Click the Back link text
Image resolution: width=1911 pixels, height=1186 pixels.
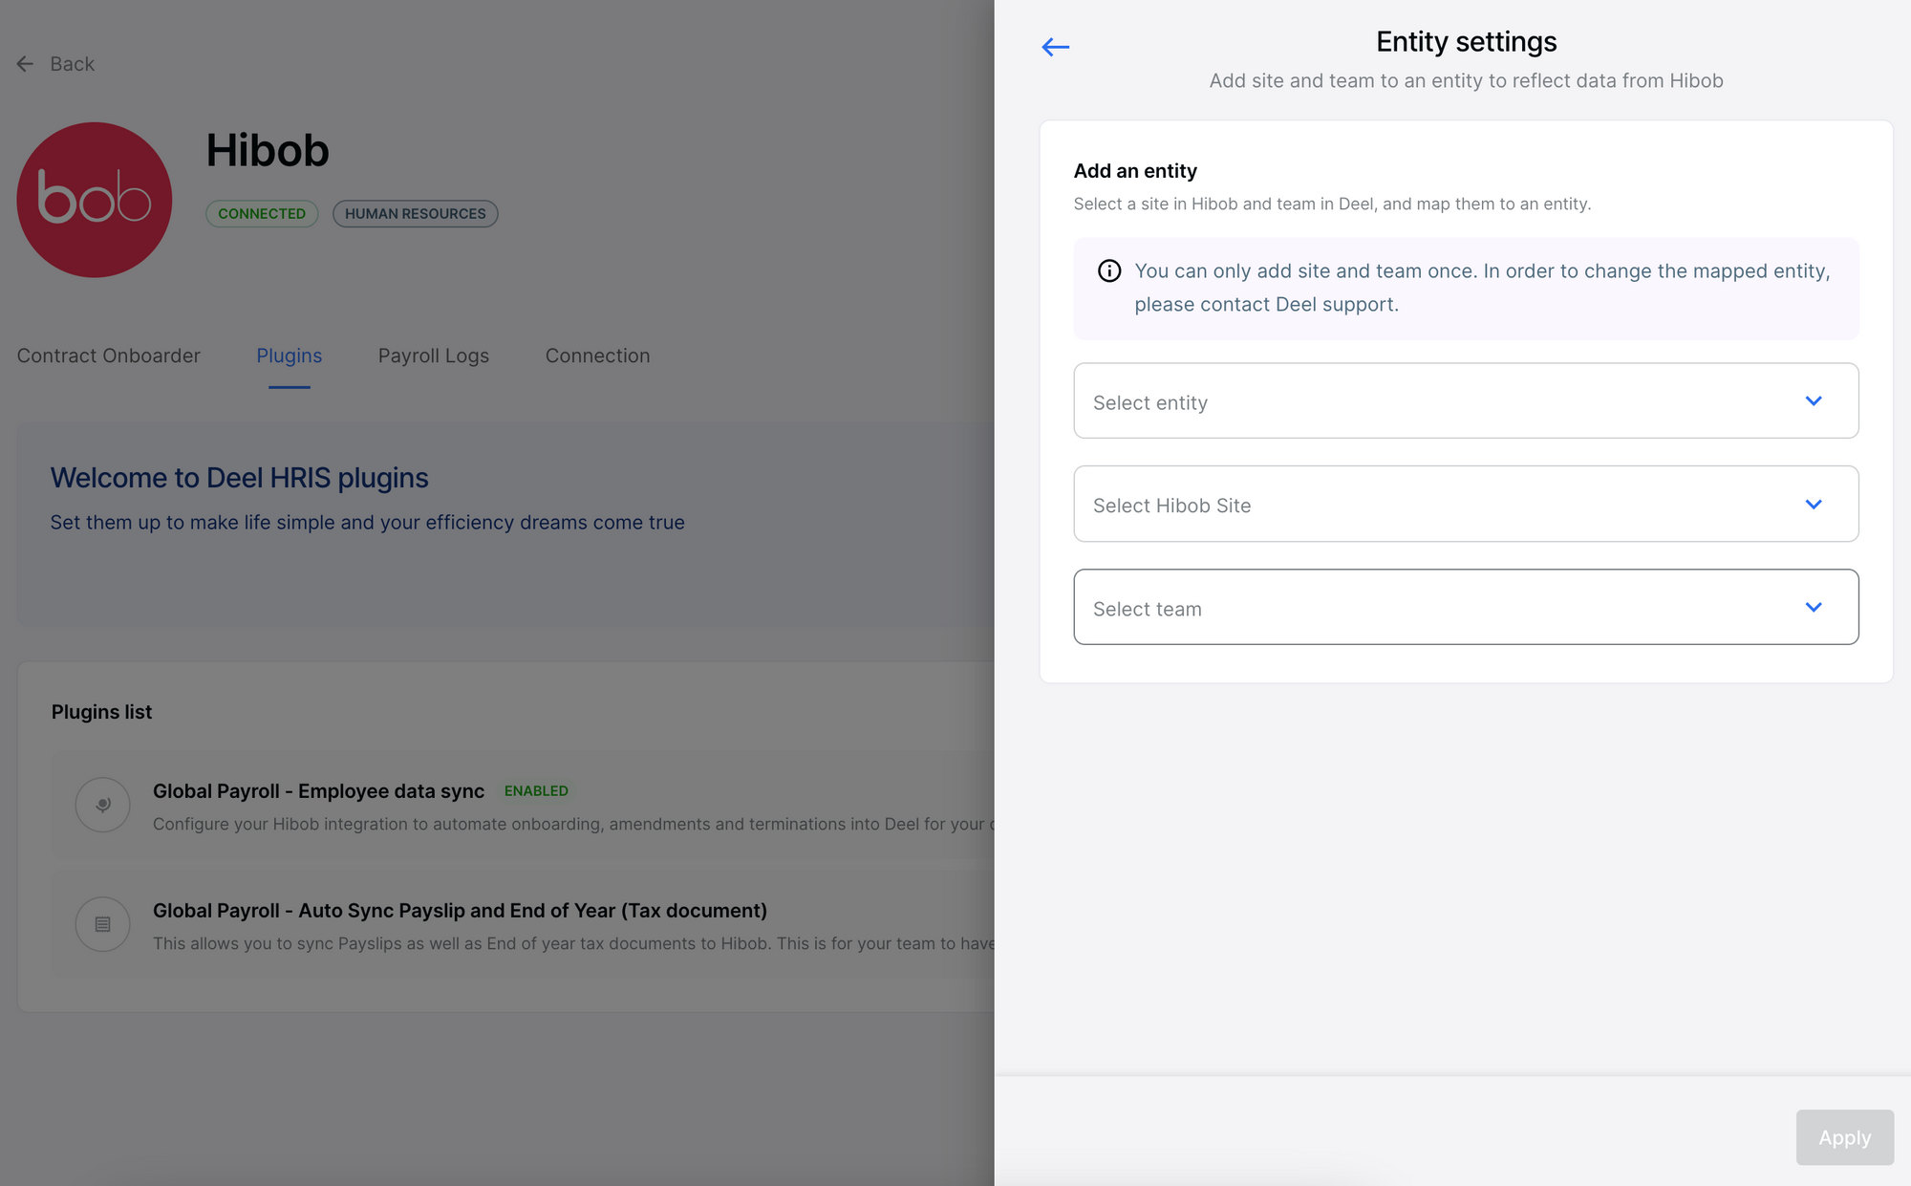click(x=72, y=64)
